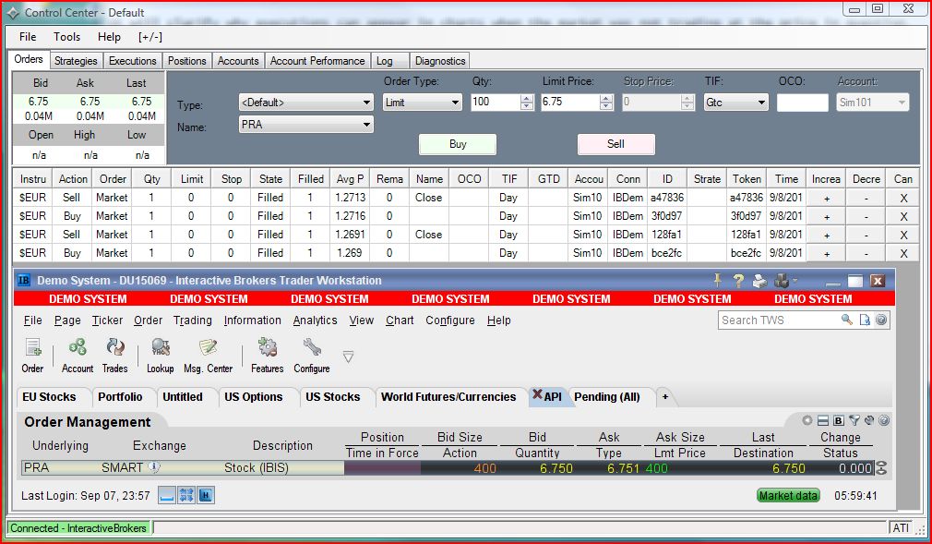
Task: Open the File menu in Control Center
Action: coord(28,37)
